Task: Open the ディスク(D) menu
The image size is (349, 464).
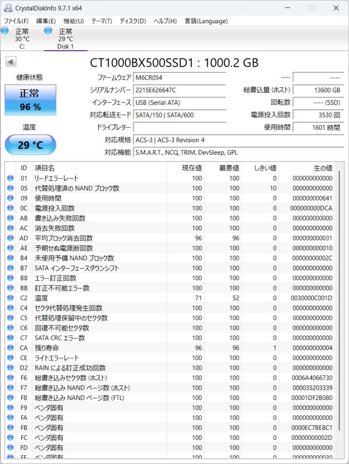Action: pyautogui.click(x=132, y=21)
